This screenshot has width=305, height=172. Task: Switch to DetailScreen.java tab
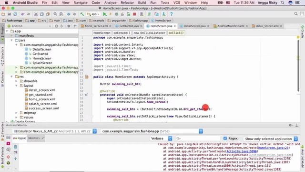tap(194, 26)
